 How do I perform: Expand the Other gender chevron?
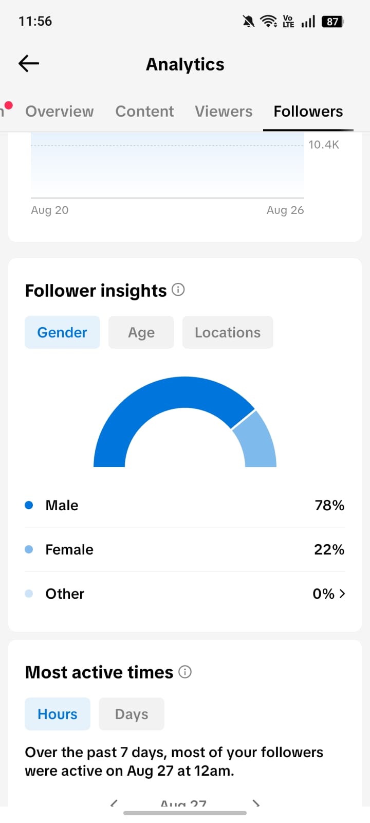[342, 594]
